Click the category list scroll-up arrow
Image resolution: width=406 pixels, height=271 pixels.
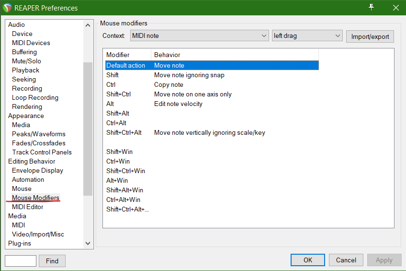point(88,25)
